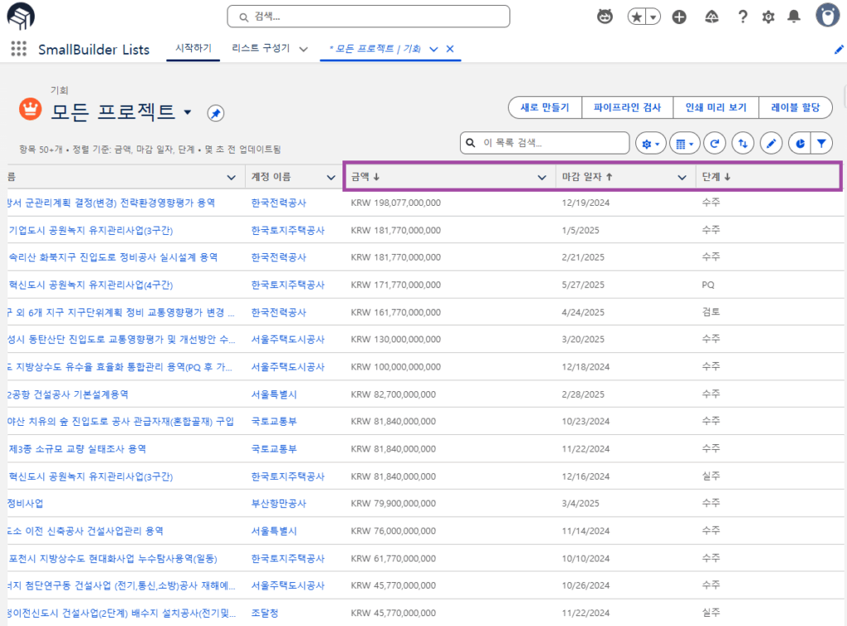Open the 시작하기 tab

194,48
